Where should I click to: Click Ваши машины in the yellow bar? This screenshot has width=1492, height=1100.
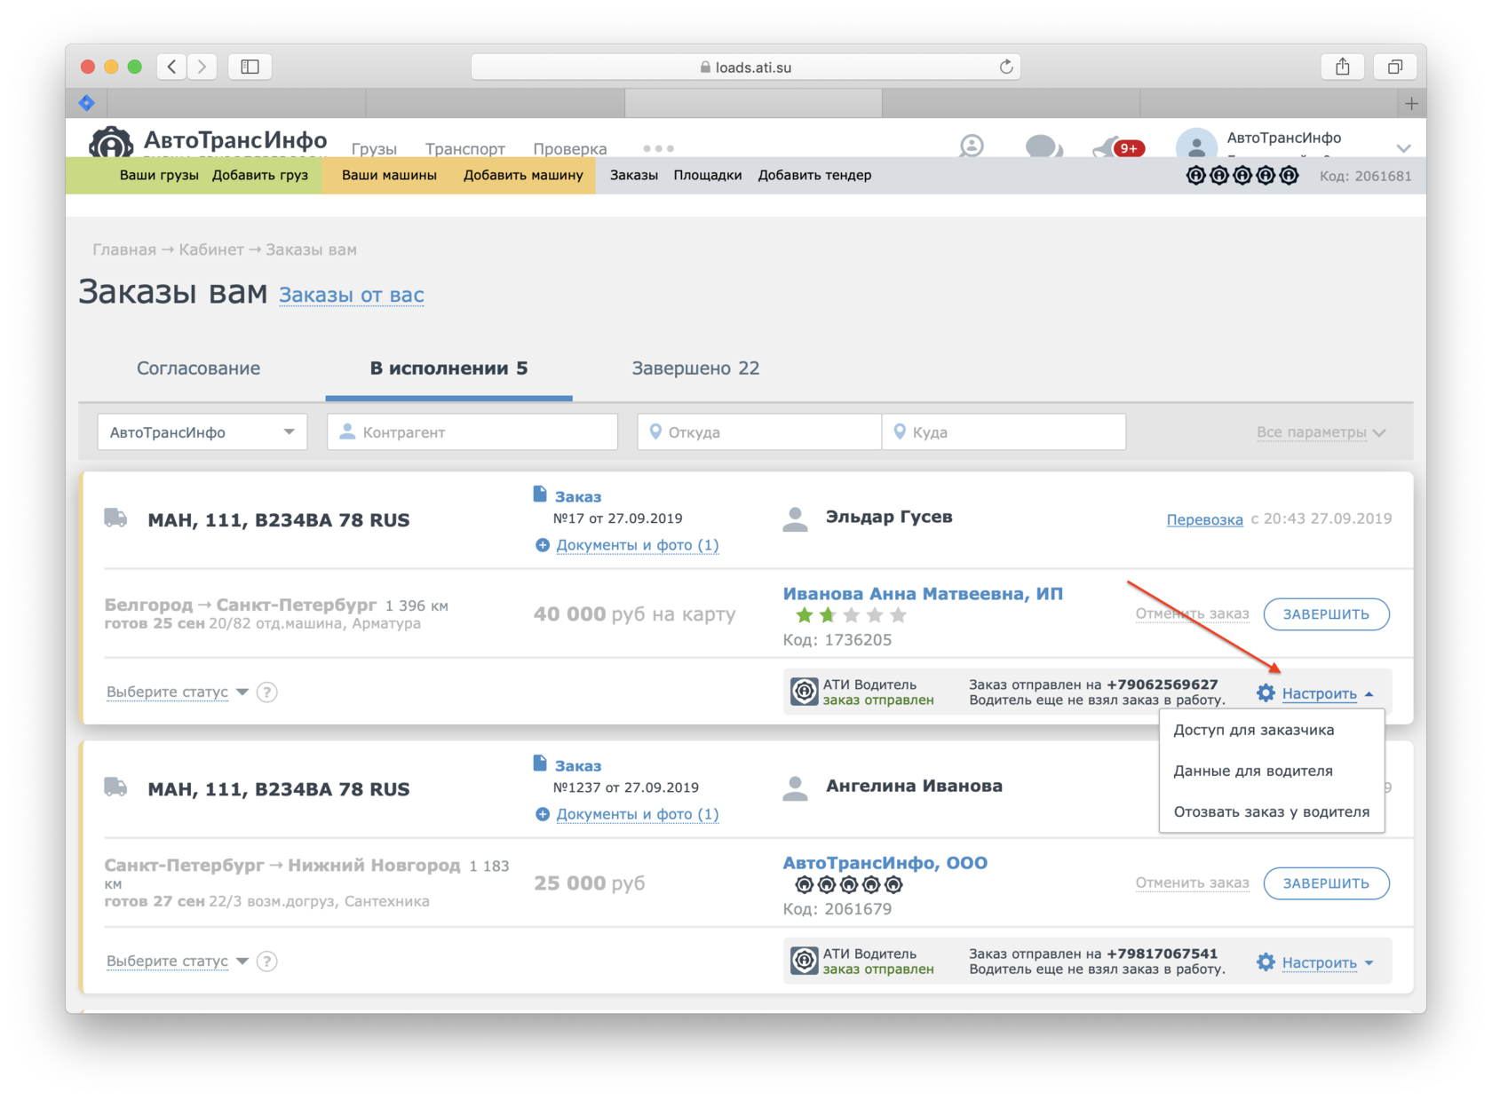pos(389,176)
